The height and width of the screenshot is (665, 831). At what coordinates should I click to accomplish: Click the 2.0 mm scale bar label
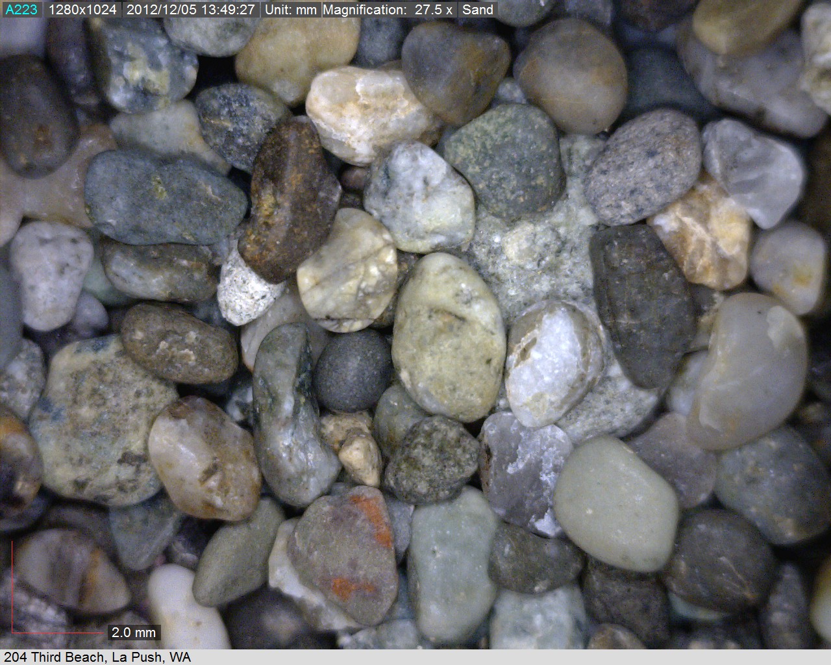tap(134, 632)
